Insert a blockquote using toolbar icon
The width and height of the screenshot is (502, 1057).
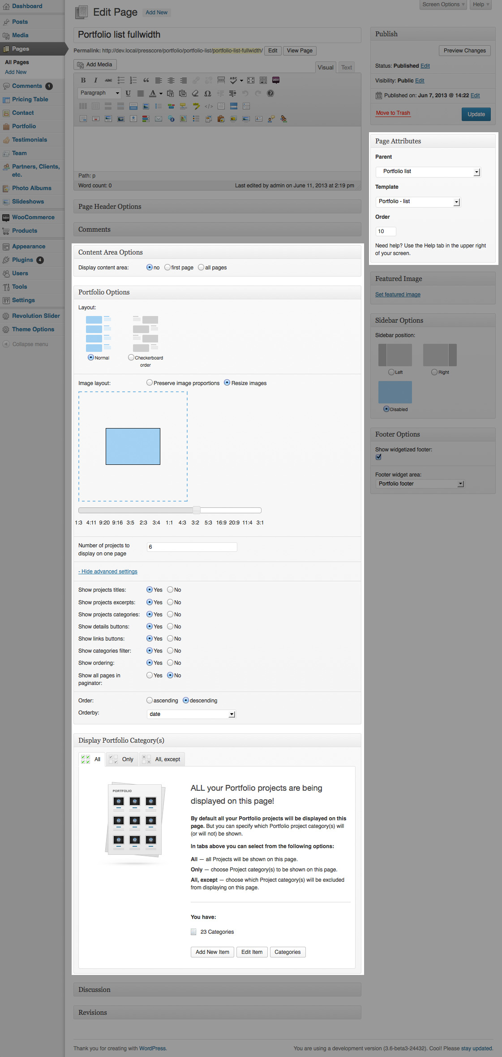coord(146,80)
